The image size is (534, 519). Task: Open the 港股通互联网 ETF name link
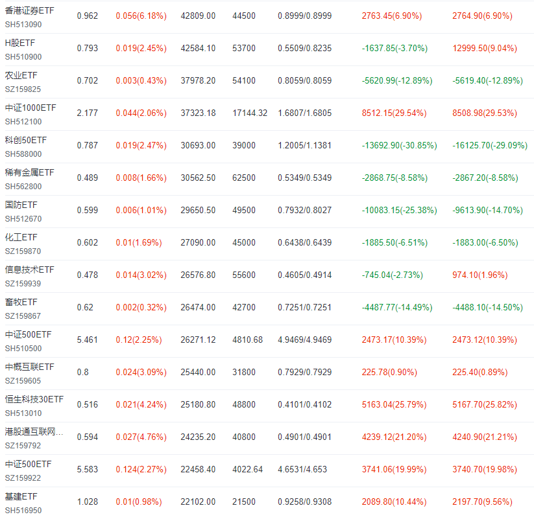34,432
